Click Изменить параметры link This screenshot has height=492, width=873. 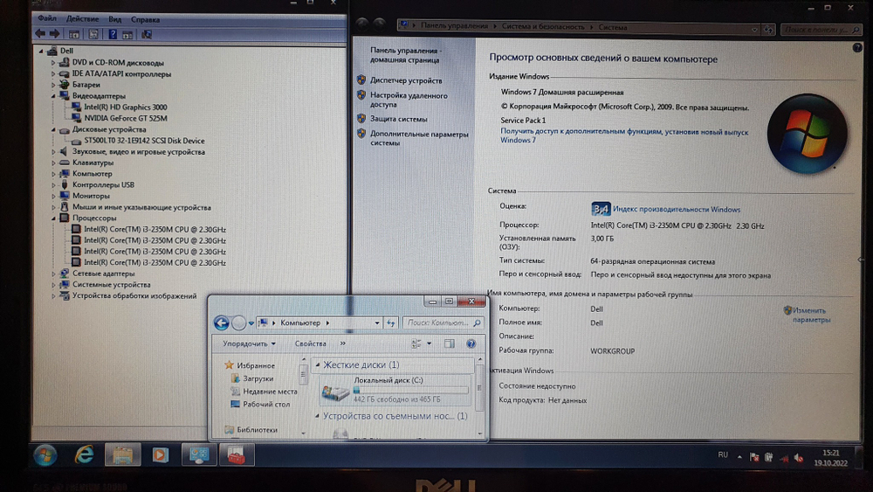tap(811, 315)
